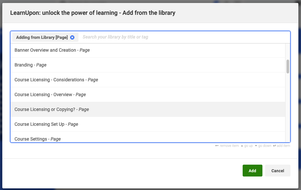Remove the 'Adding from Library [Page]' filter tag
Image resolution: width=301 pixels, height=190 pixels.
72,38
